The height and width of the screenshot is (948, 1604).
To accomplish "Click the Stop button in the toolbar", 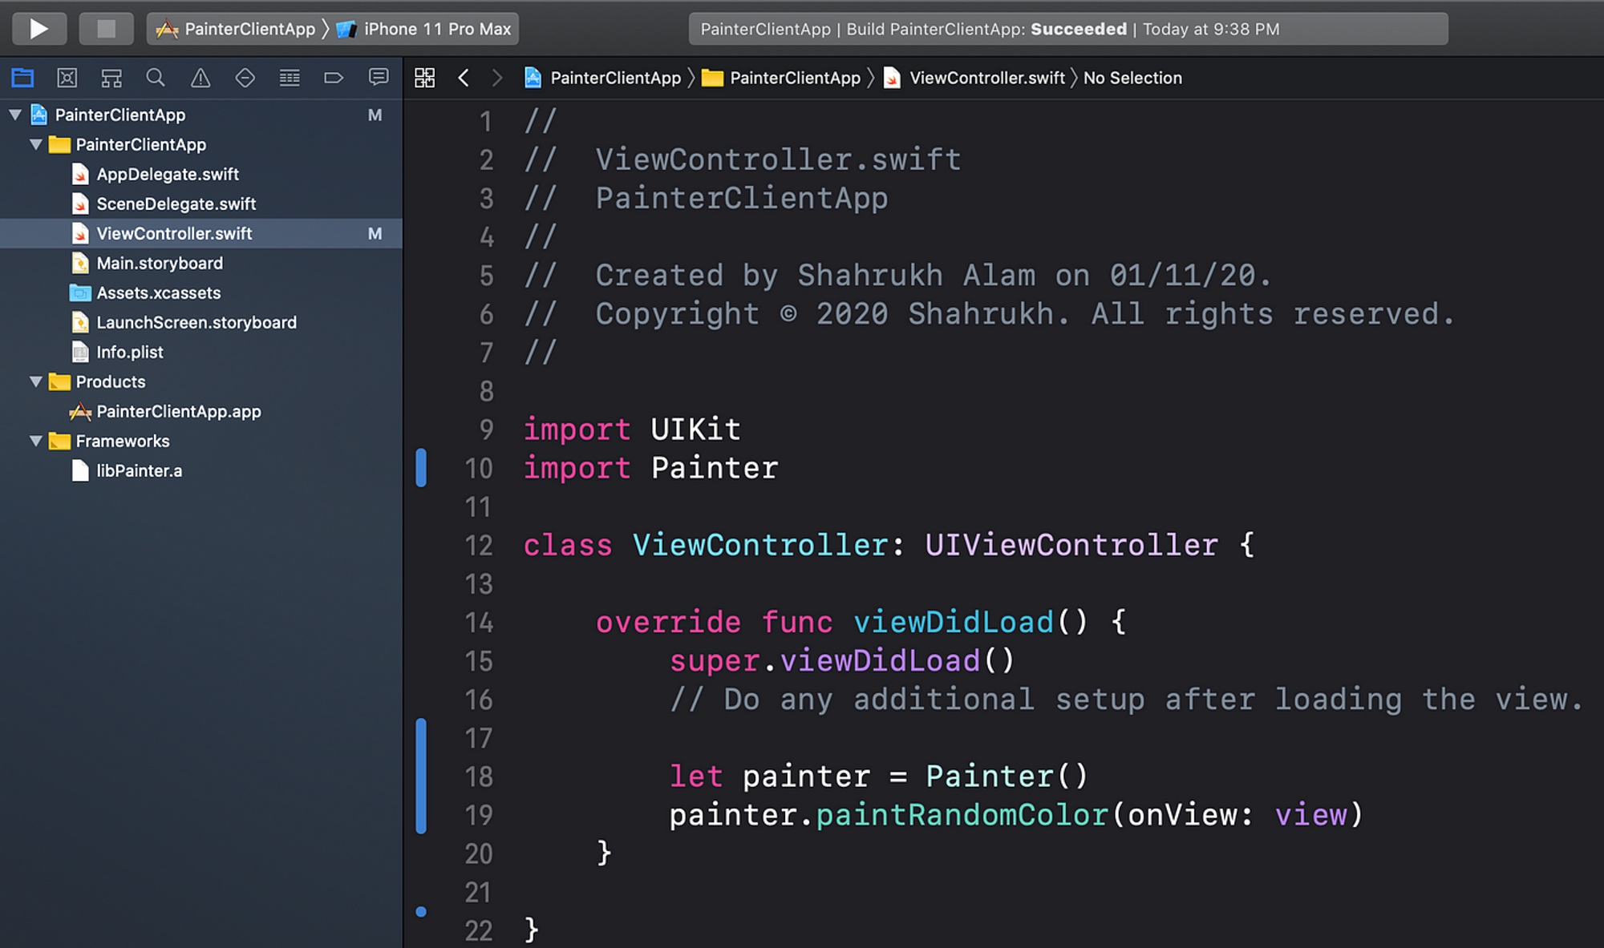I will coord(106,28).
